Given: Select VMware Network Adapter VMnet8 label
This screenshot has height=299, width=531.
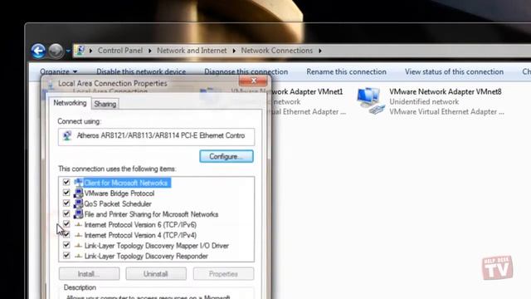Looking at the screenshot, I should pyautogui.click(x=445, y=91).
